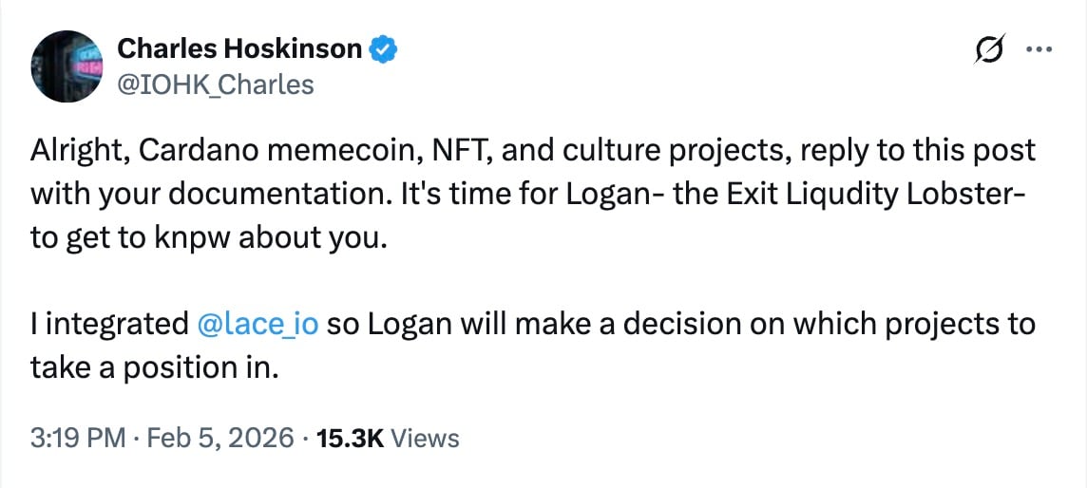Click the 3:19 PM timestamp
The height and width of the screenshot is (488, 1087).
pos(76,438)
